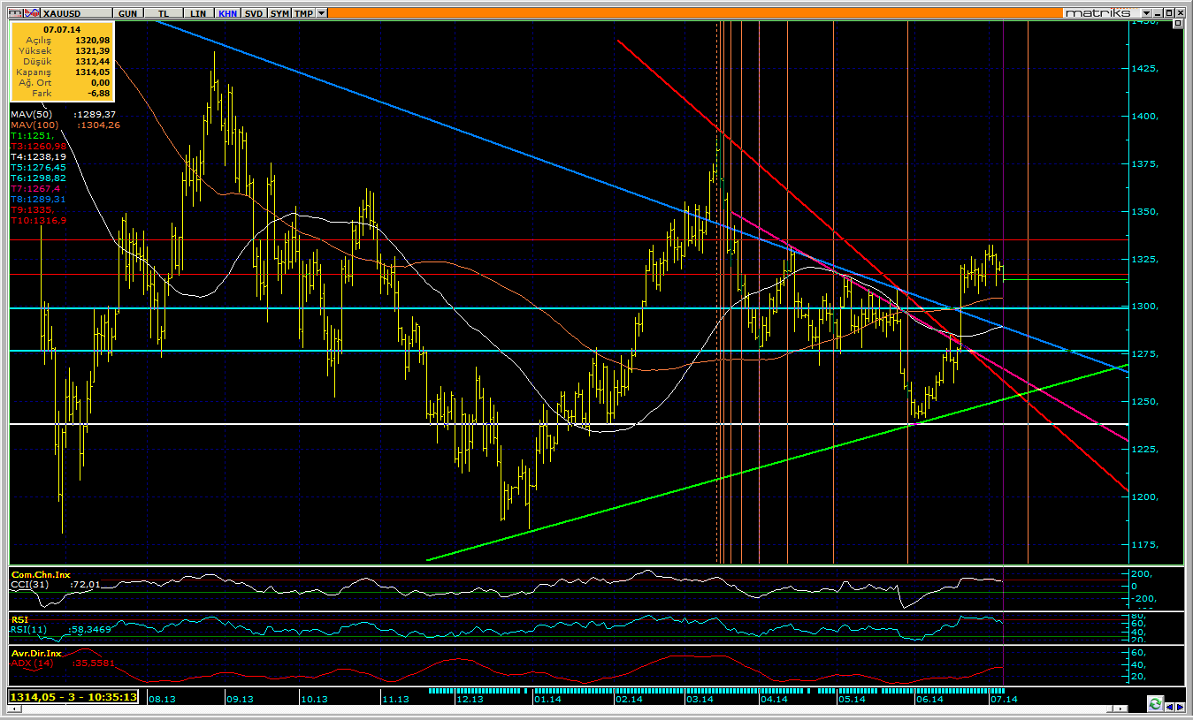Click the 03.14 date label on time axis

point(700,699)
